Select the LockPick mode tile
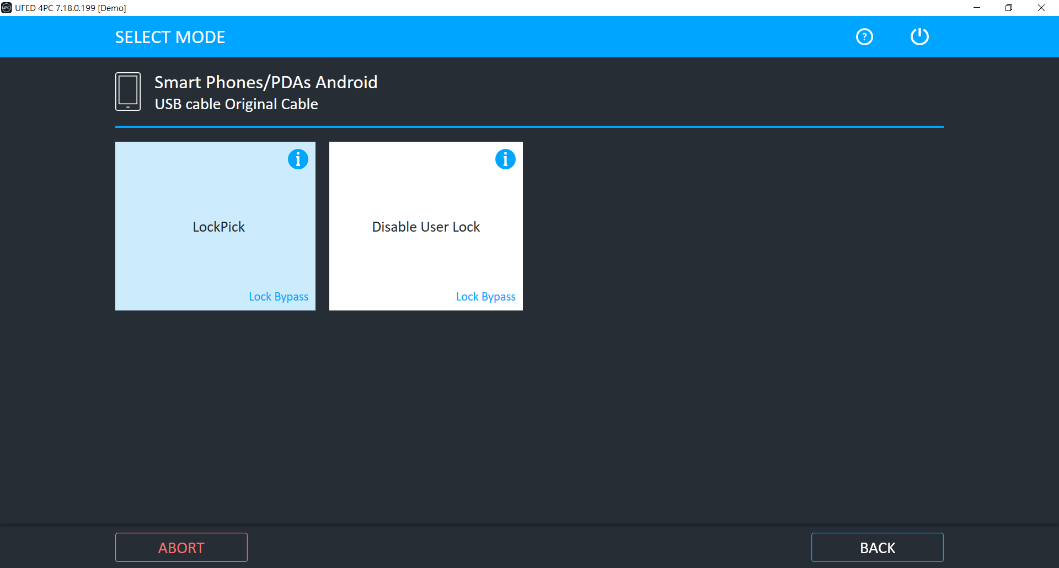 coord(215,226)
